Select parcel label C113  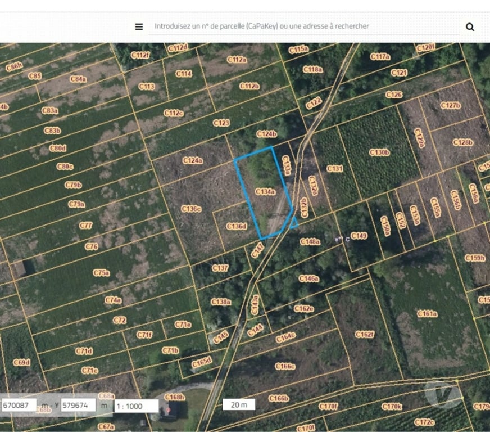pos(147,86)
